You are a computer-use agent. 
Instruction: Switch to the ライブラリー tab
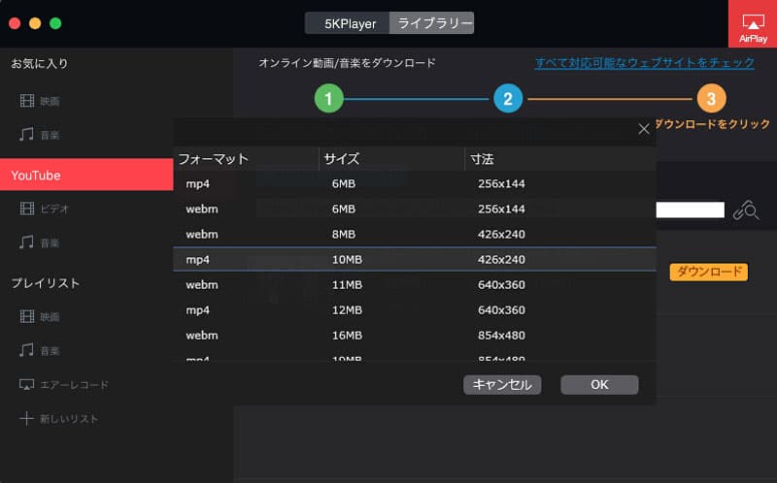tap(432, 23)
